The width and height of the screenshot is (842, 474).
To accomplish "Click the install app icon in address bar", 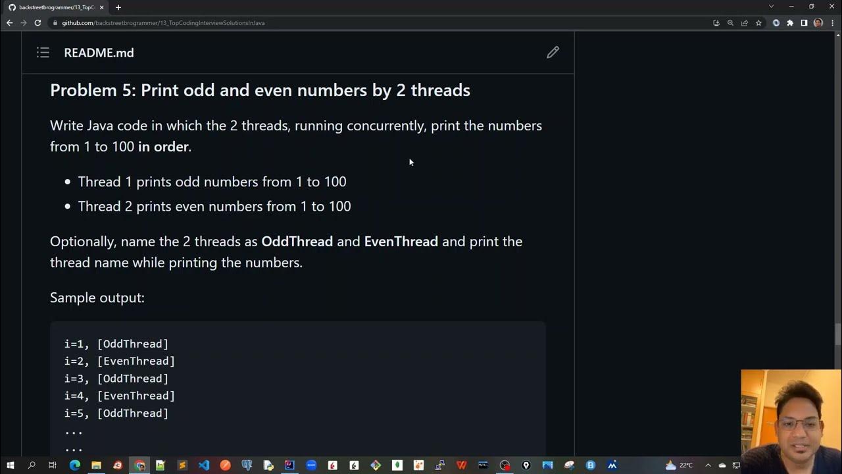I will tap(716, 23).
